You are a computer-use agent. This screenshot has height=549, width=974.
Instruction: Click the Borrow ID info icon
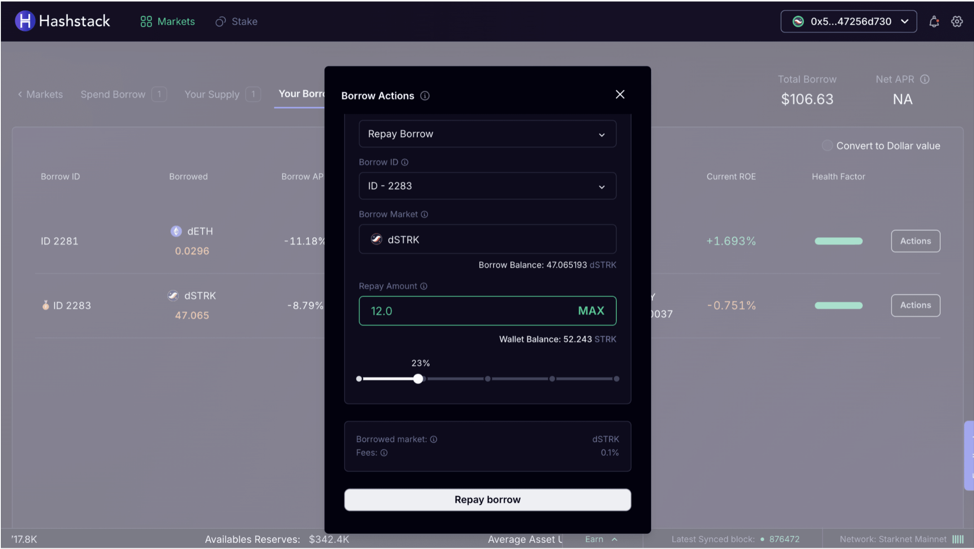pyautogui.click(x=405, y=162)
